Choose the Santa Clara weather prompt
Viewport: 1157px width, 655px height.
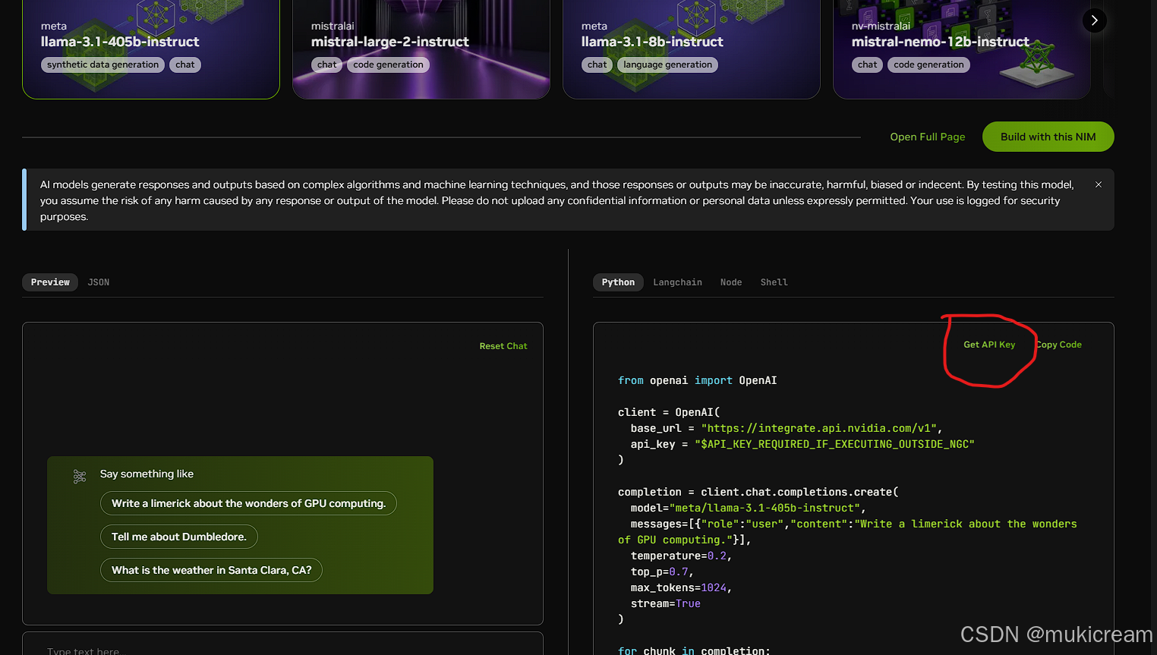point(211,570)
